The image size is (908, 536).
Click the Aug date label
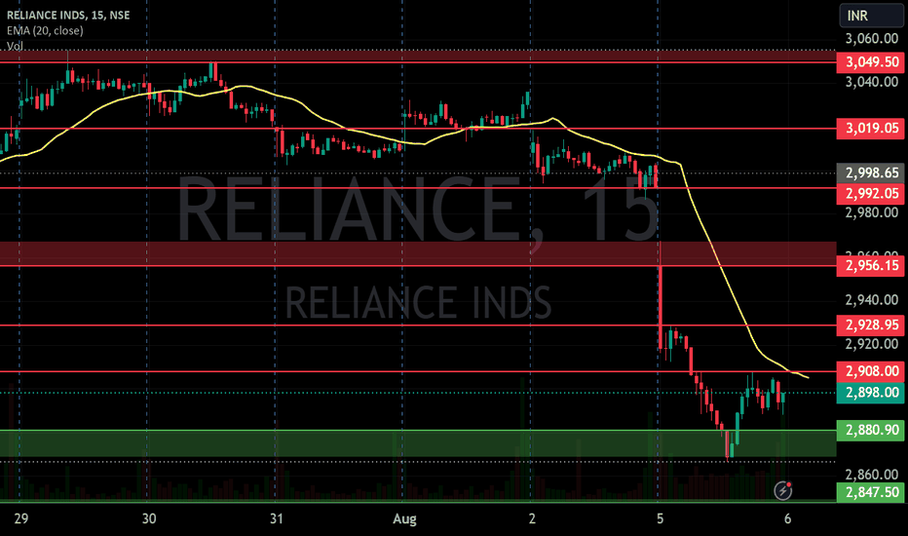pos(404,518)
